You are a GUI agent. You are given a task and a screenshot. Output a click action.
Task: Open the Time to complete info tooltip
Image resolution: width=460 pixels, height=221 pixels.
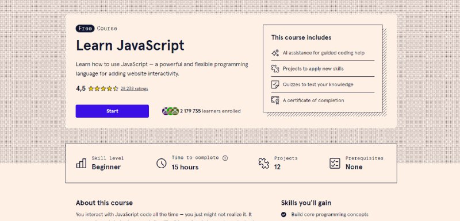click(x=225, y=158)
